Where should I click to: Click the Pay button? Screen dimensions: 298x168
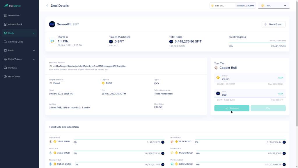coord(268,108)
